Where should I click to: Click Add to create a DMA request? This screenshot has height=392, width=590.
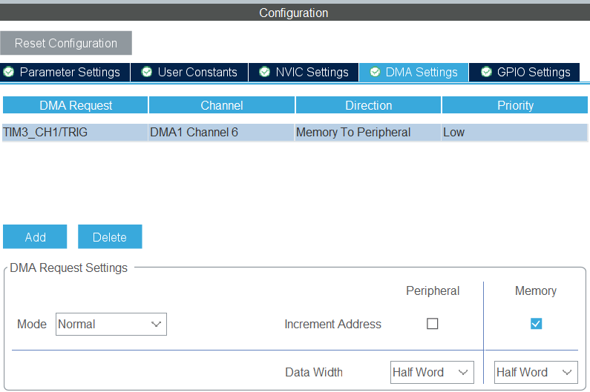point(35,237)
